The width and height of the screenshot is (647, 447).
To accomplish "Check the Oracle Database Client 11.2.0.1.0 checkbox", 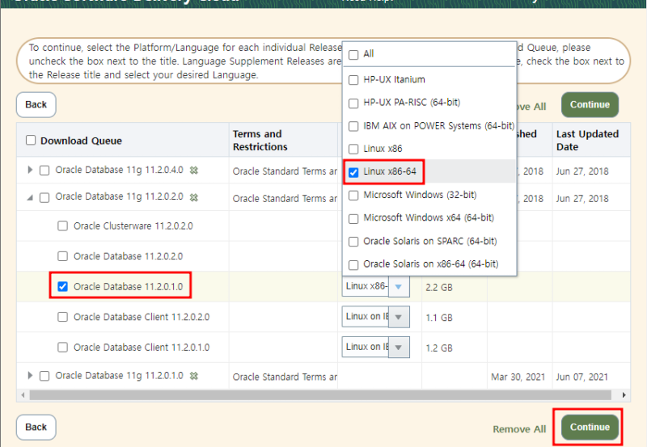I will click(63, 348).
